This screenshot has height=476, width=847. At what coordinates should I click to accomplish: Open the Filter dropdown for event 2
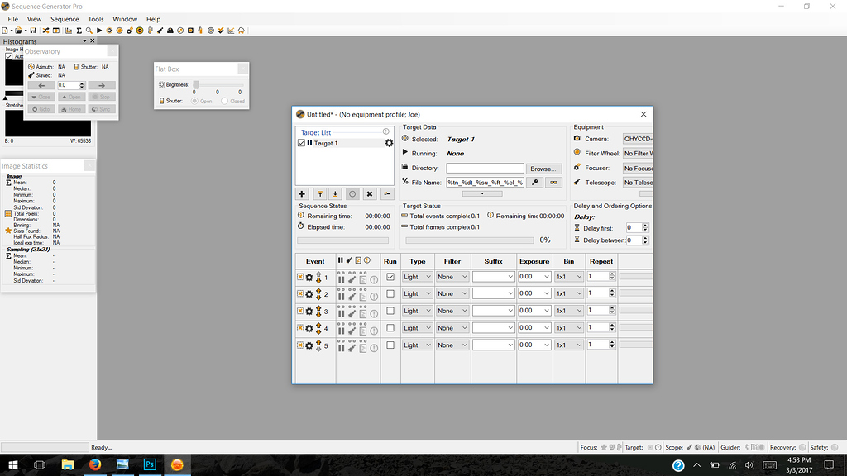[x=452, y=293]
